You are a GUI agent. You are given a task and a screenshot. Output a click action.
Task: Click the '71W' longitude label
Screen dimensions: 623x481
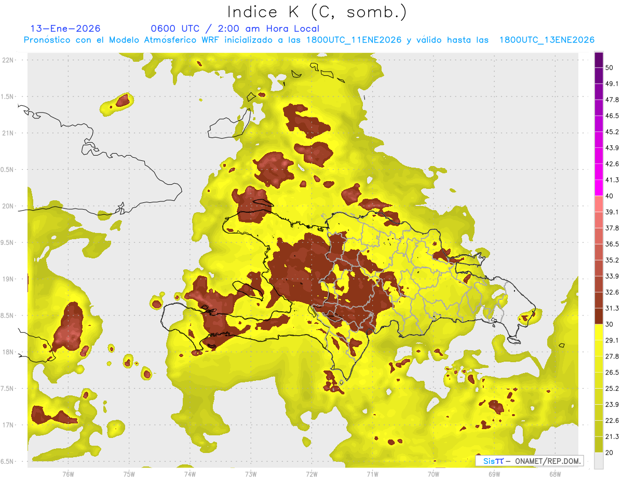[372, 474]
